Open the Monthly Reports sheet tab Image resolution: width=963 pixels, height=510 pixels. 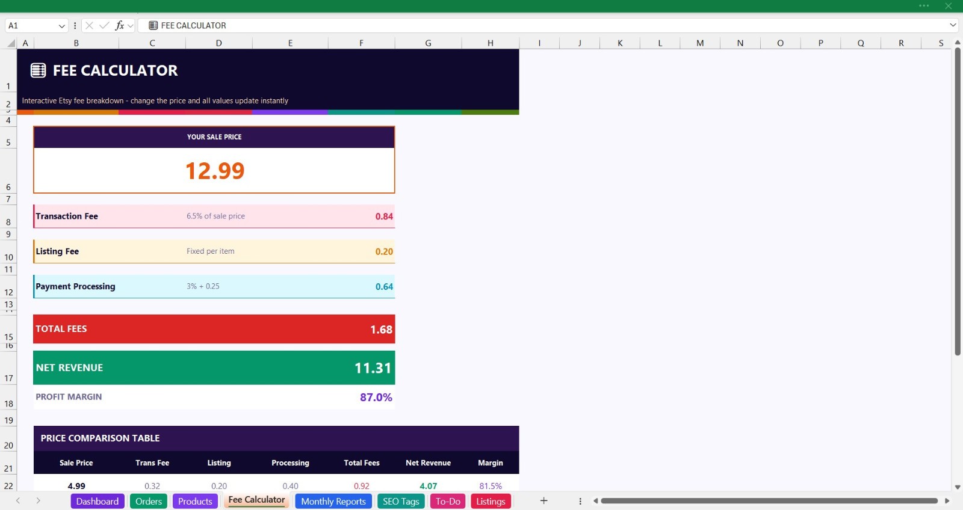point(333,501)
